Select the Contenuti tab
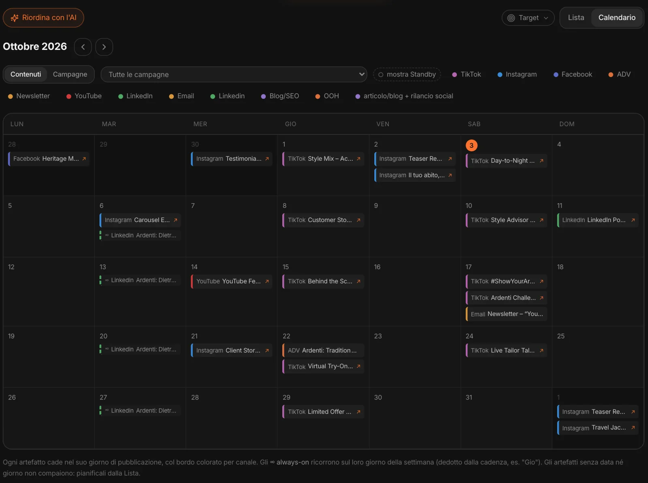648x483 pixels. (x=26, y=74)
